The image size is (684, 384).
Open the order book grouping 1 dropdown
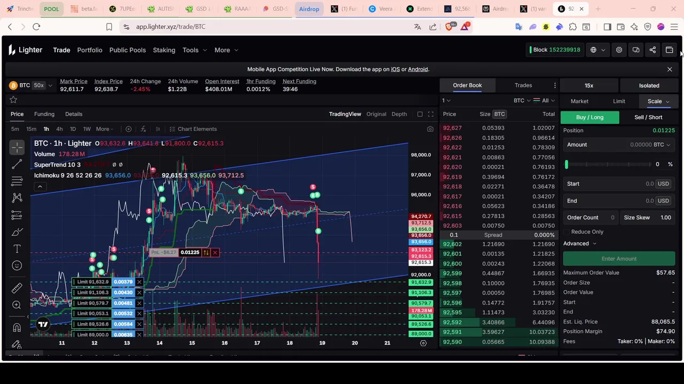[446, 100]
